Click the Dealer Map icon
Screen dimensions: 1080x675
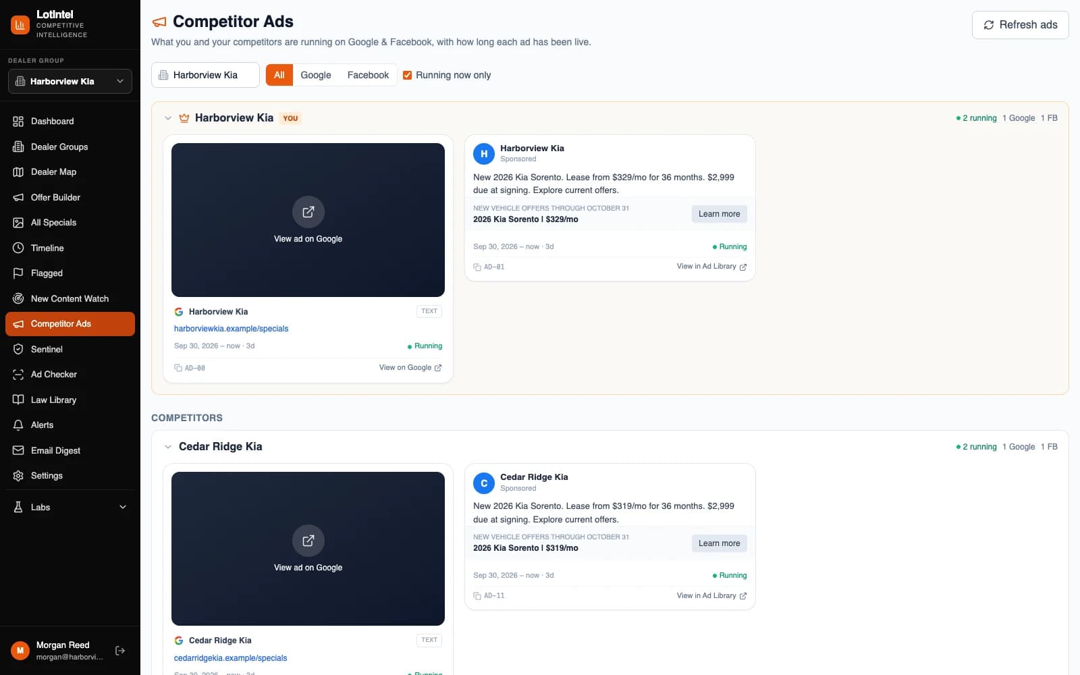[18, 172]
